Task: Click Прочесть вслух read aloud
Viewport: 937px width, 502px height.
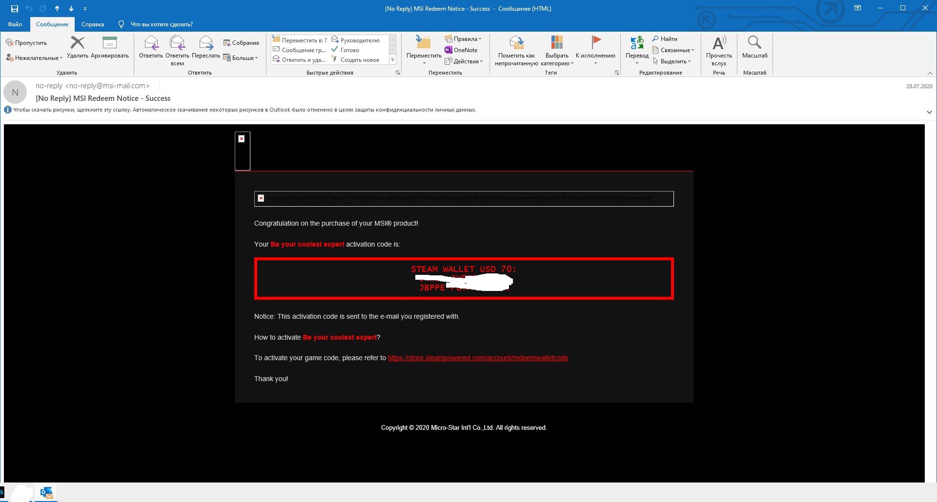Action: click(719, 50)
